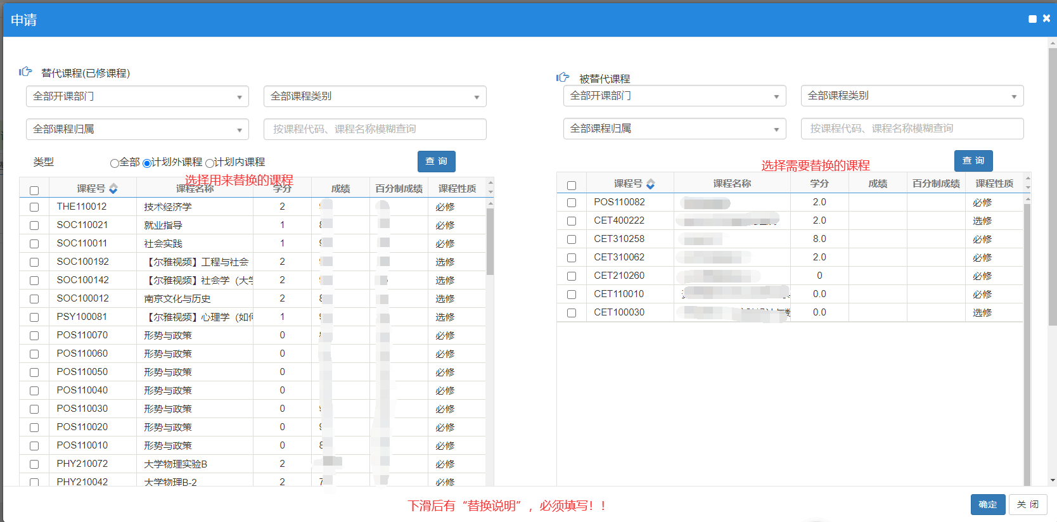The width and height of the screenshot is (1057, 522).
Task: Click the 关闭 button at bottom
Action: tap(1027, 504)
